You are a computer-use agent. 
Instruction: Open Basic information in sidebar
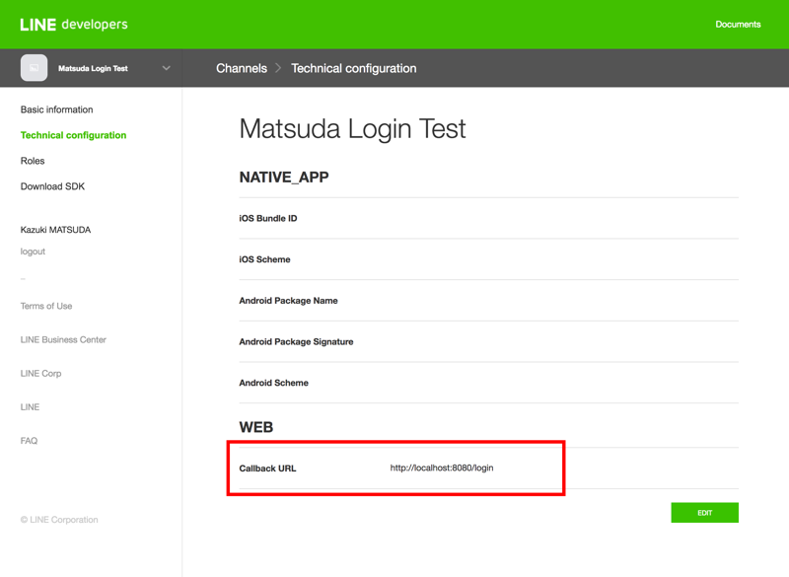57,109
